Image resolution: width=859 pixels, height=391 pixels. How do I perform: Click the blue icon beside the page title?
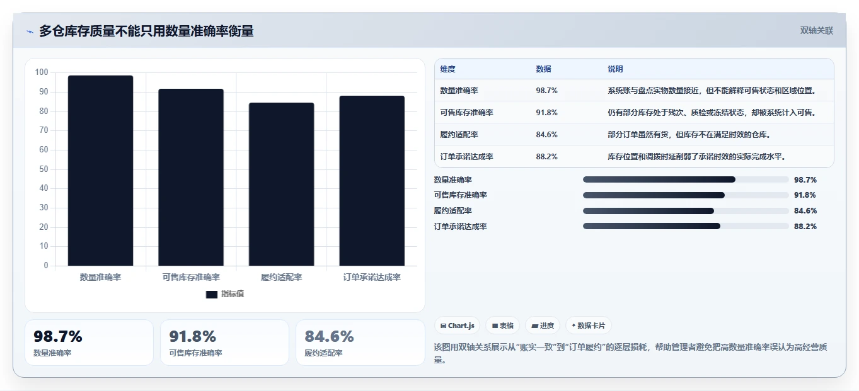(30, 31)
